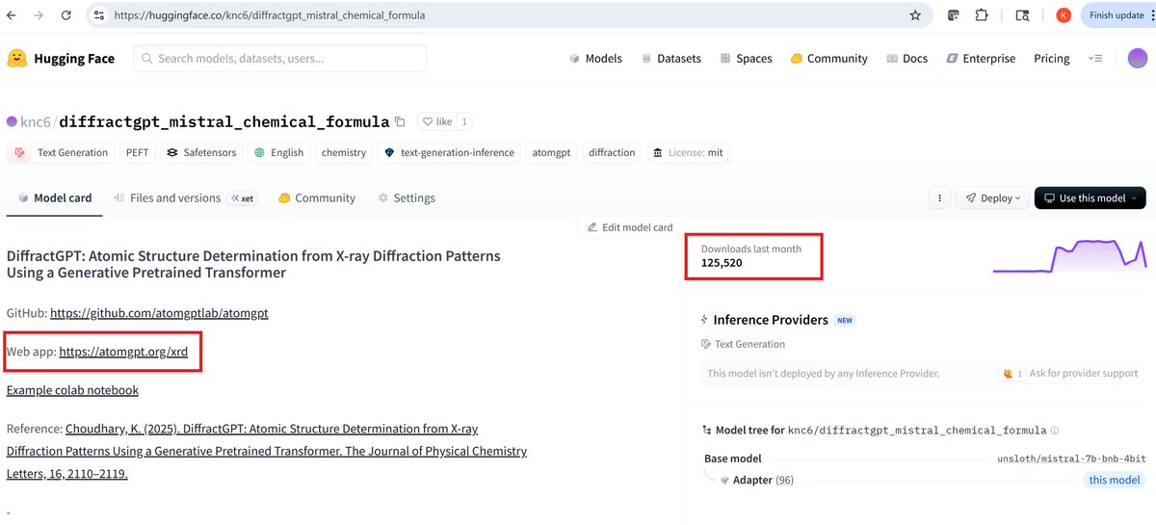Expand the Deploy dropdown
This screenshot has height=525, width=1156.
[992, 197]
